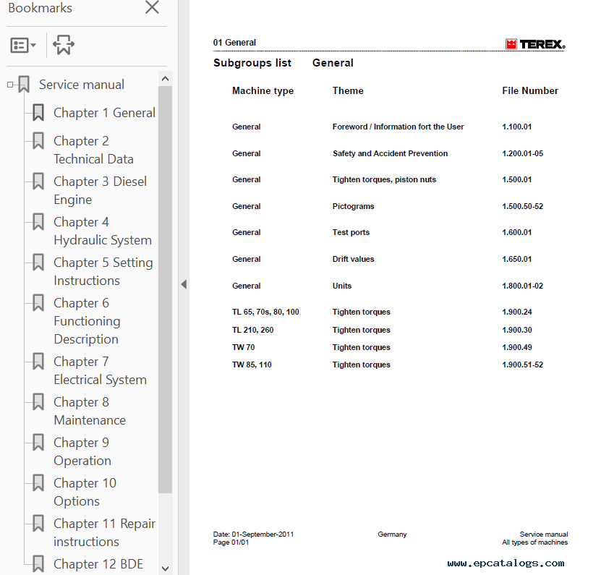Viewport: 601px width, 575px height.
Task: Jump to Chapter 4 Hydraulic System
Action: click(x=103, y=231)
